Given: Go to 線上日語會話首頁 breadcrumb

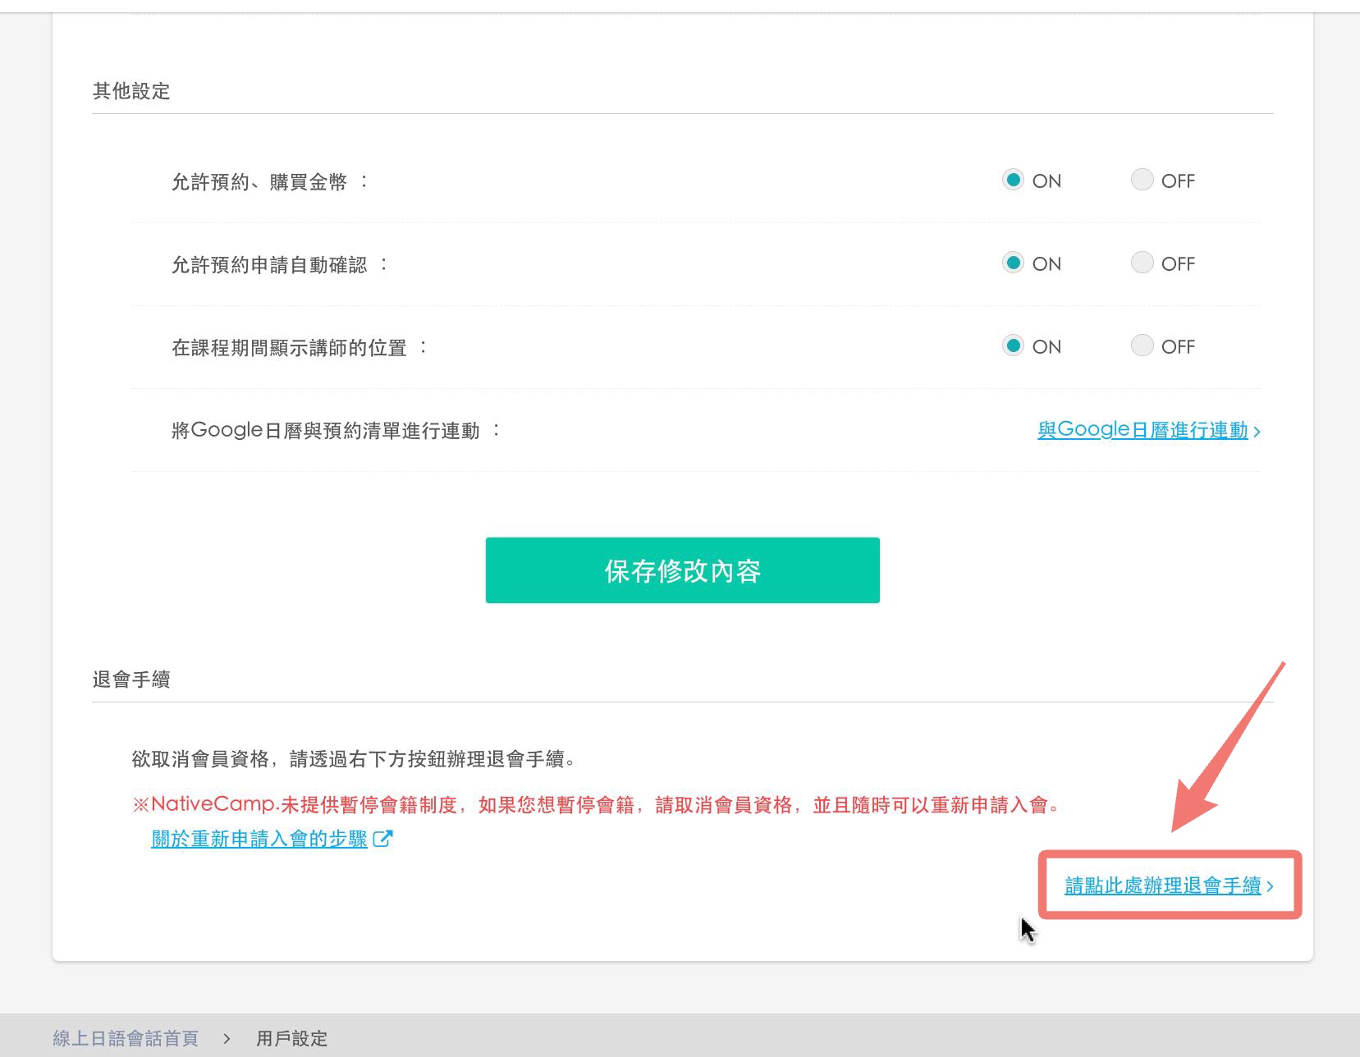Looking at the screenshot, I should point(126,1038).
